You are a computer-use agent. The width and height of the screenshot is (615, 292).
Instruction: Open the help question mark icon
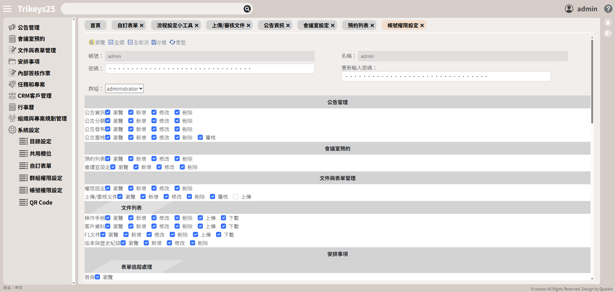click(x=608, y=9)
